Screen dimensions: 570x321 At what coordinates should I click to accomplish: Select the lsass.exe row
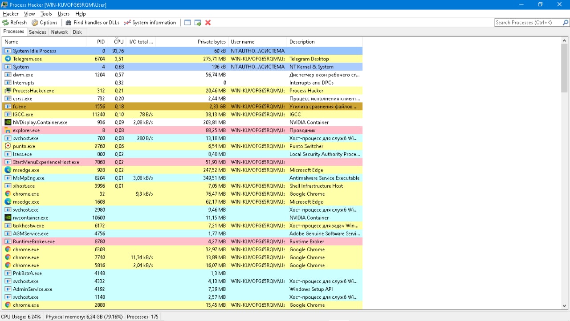pyautogui.click(x=182, y=154)
